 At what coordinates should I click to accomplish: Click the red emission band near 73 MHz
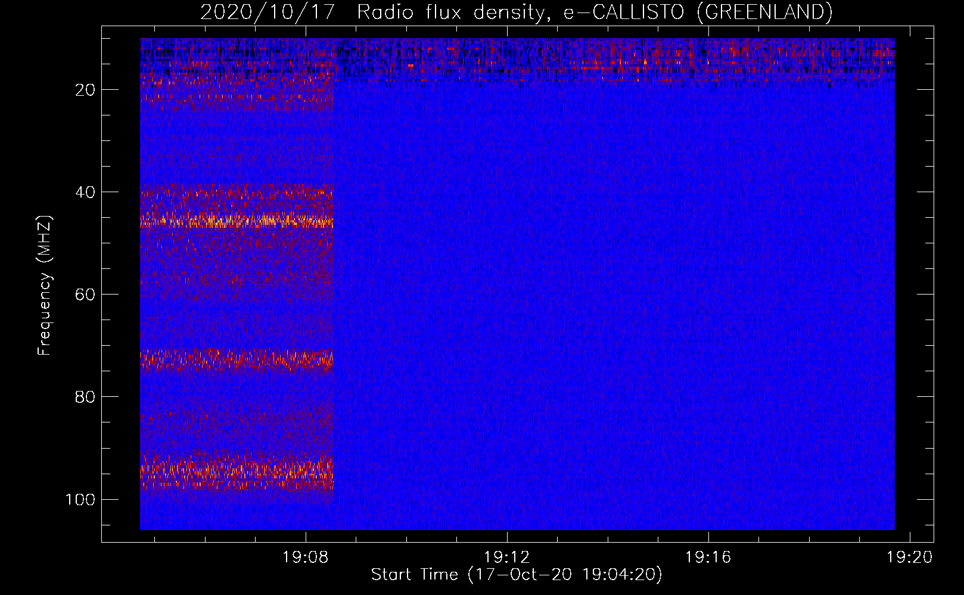(x=237, y=359)
